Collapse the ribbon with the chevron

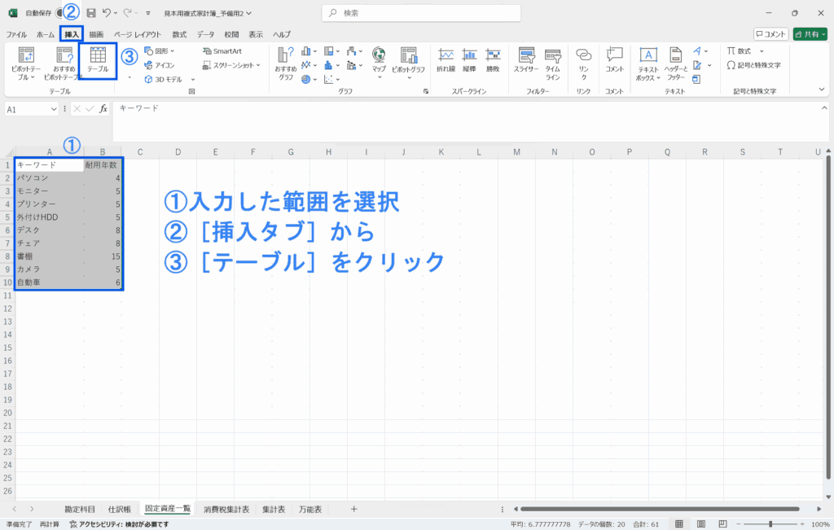click(822, 90)
